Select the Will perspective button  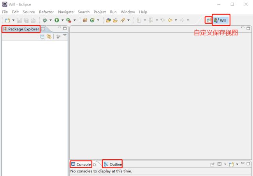[221, 20]
